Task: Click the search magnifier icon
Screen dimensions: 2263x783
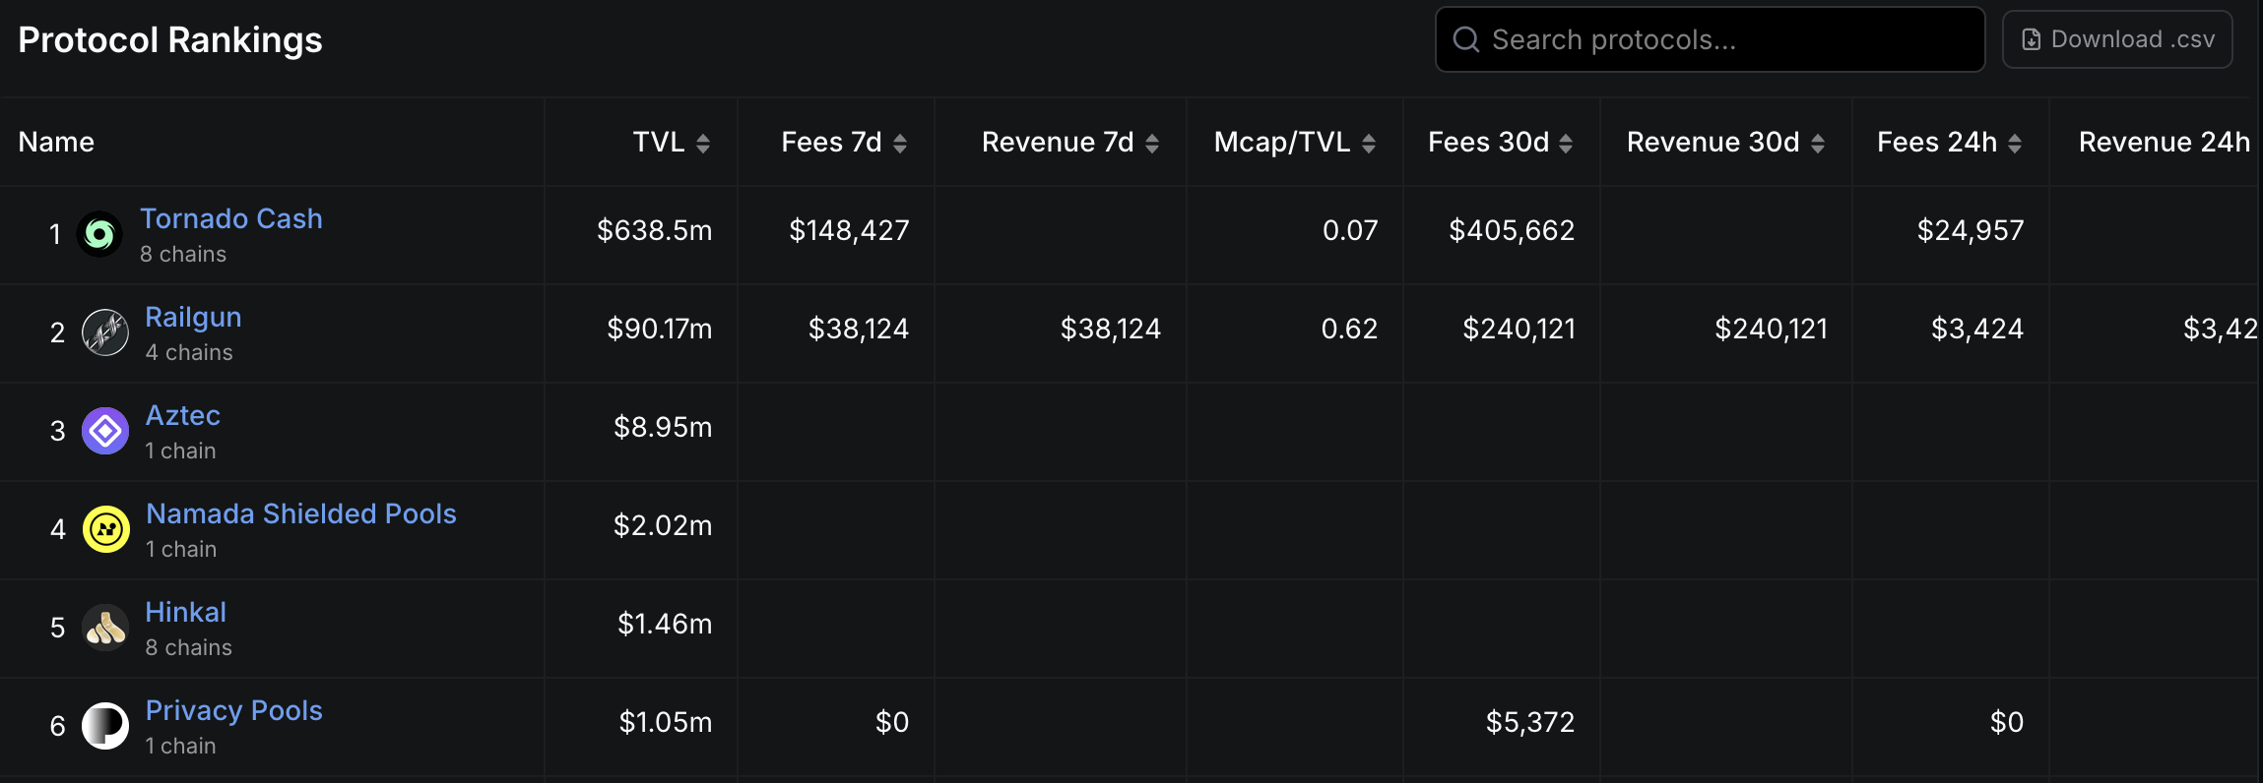Action: click(x=1466, y=39)
